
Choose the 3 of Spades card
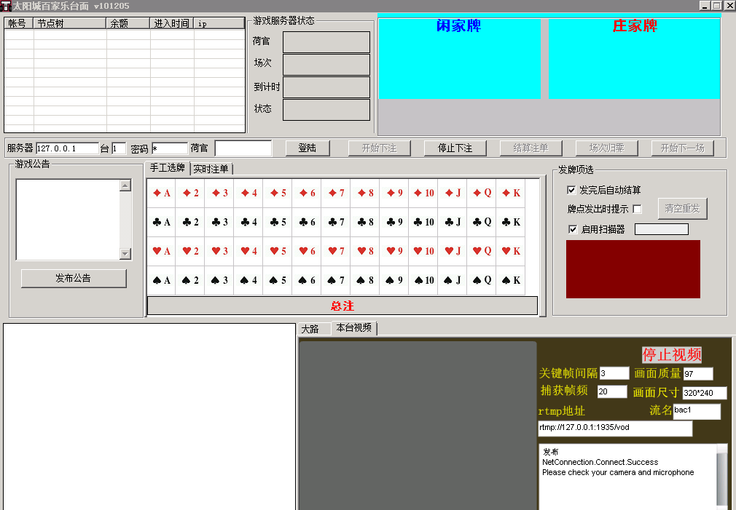(x=219, y=280)
